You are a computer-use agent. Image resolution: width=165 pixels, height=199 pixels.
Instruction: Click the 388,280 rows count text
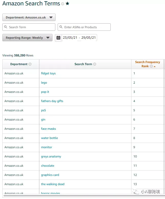click(x=20, y=55)
